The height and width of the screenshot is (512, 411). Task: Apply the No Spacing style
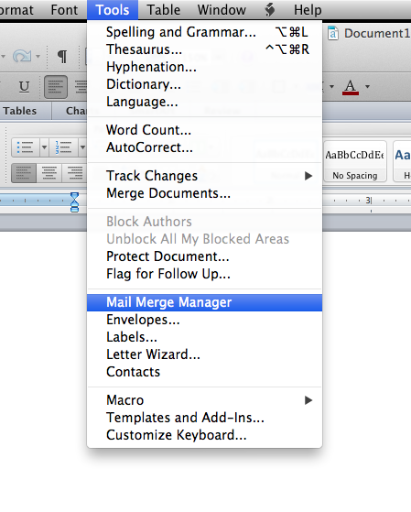(x=355, y=161)
